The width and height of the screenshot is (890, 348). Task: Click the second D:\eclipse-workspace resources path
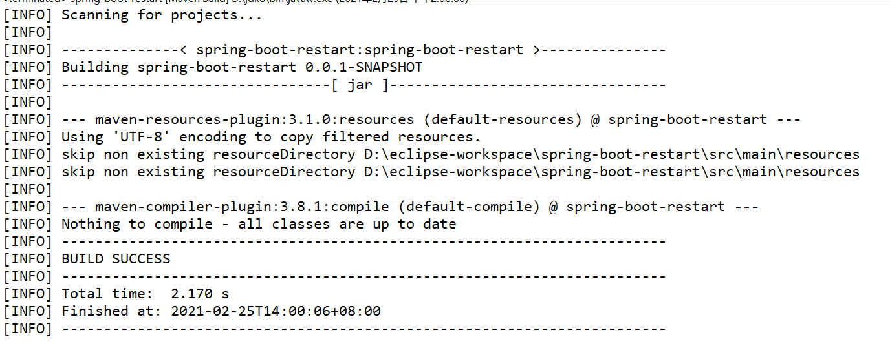click(612, 172)
